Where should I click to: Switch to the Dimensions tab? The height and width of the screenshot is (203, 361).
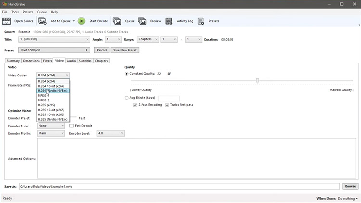click(31, 61)
